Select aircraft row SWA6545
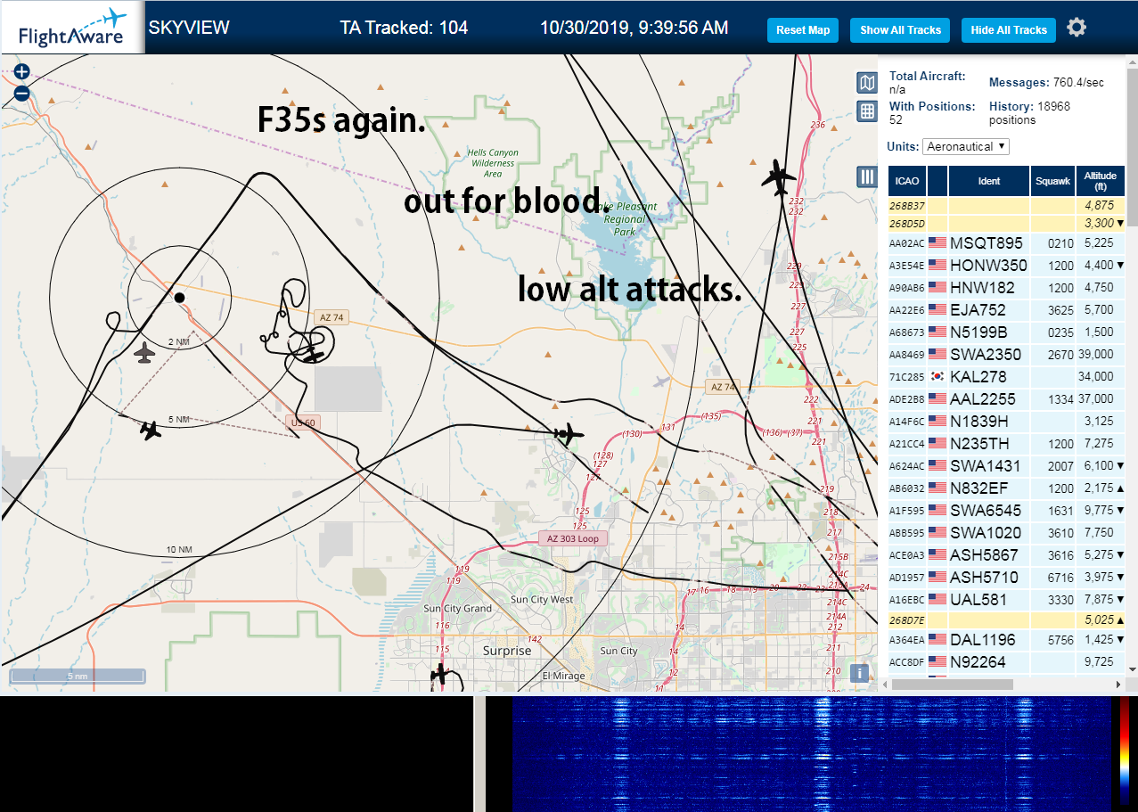The image size is (1138, 812). 1006,510
